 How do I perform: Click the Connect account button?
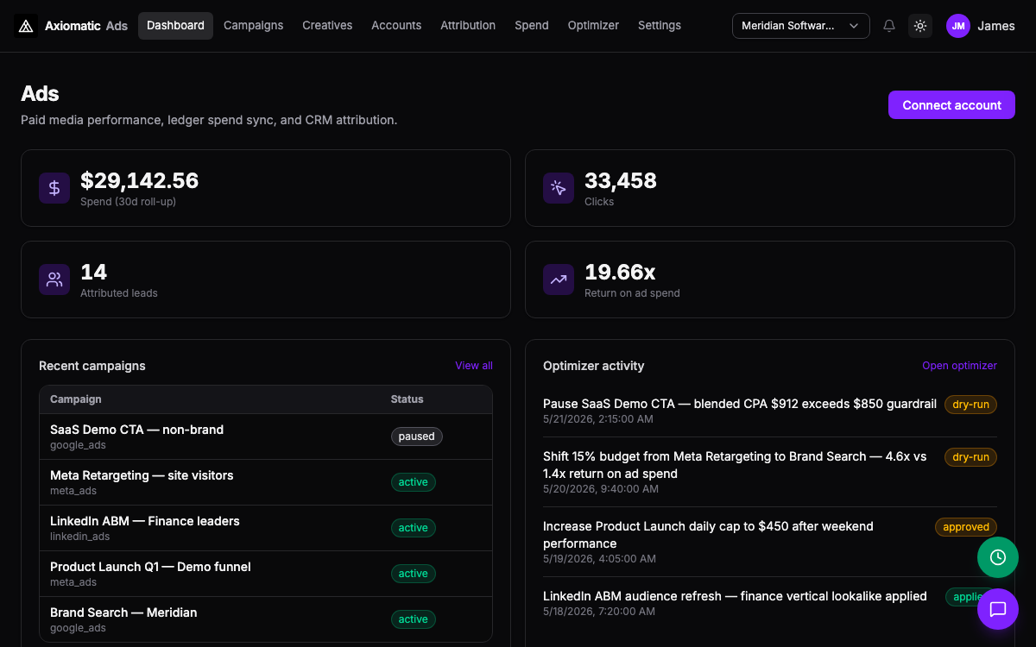coord(951,105)
